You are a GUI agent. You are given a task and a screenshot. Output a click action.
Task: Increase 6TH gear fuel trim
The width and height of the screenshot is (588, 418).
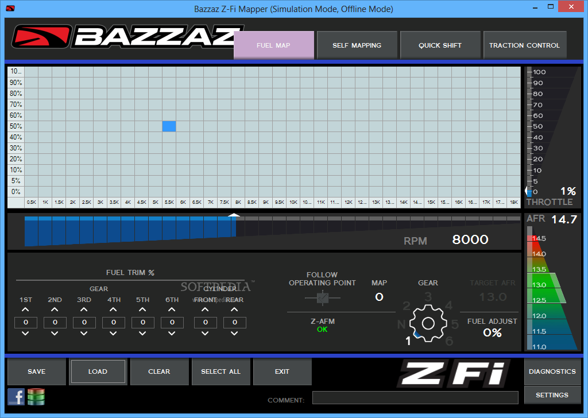click(172, 309)
